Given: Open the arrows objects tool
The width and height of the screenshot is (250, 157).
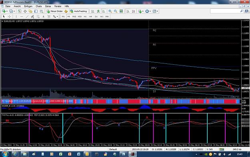Looking at the screenshot, I should click(x=54, y=16).
